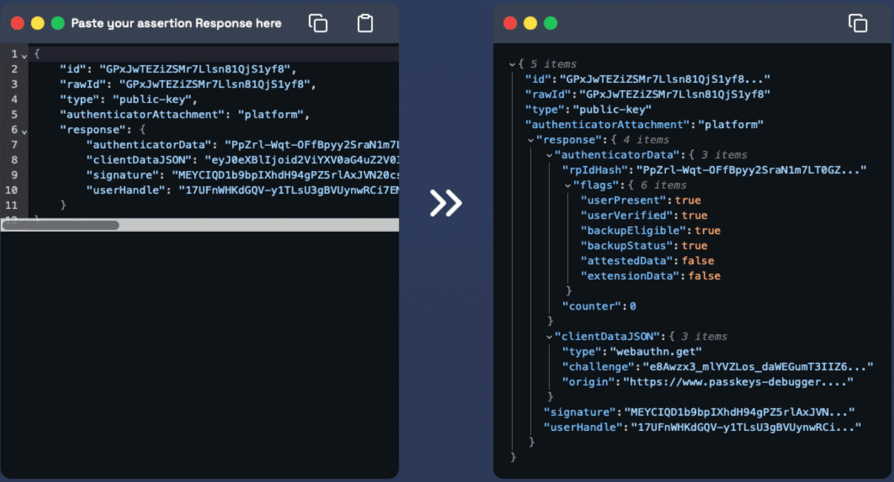
Task: Click the "authenticatorData" line 7 in the left editor
Action: 242,145
